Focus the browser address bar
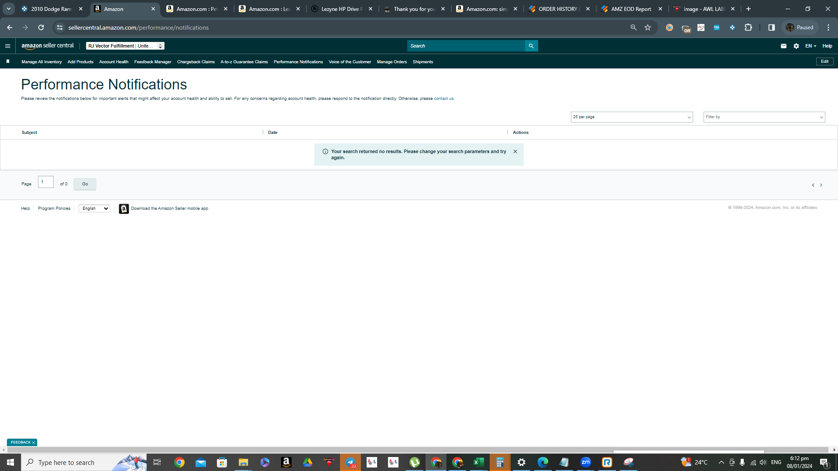This screenshot has height=471, width=838. coord(345,27)
